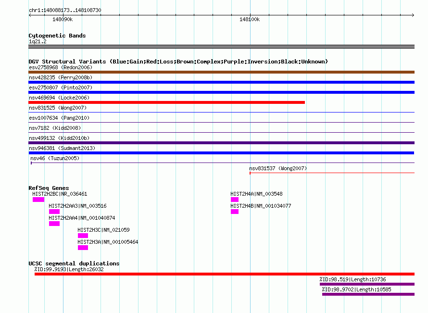
Task: Click the 148100k ruler tick label
Action: point(250,19)
